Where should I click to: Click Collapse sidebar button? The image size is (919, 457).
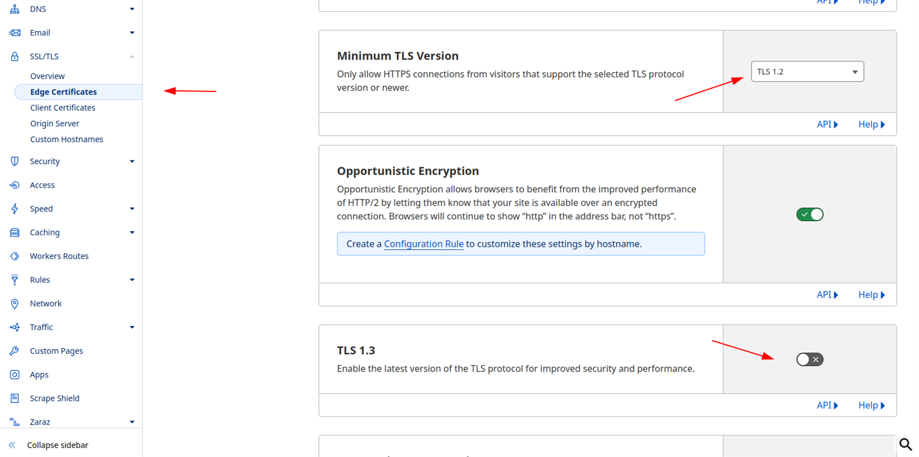pos(57,445)
